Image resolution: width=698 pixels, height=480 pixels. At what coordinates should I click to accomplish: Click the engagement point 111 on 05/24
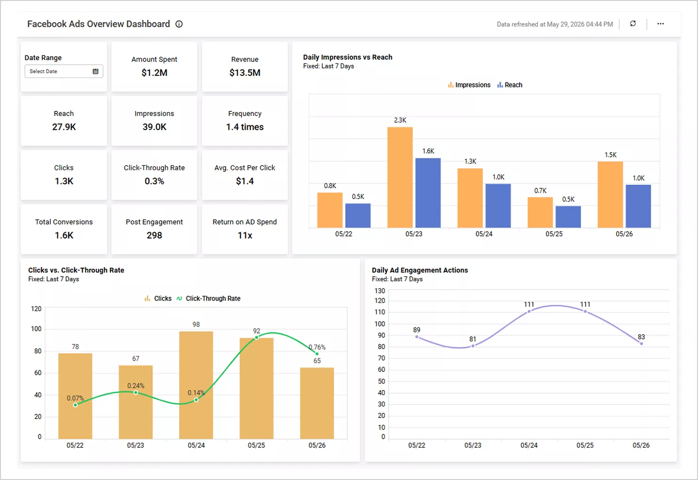(529, 311)
